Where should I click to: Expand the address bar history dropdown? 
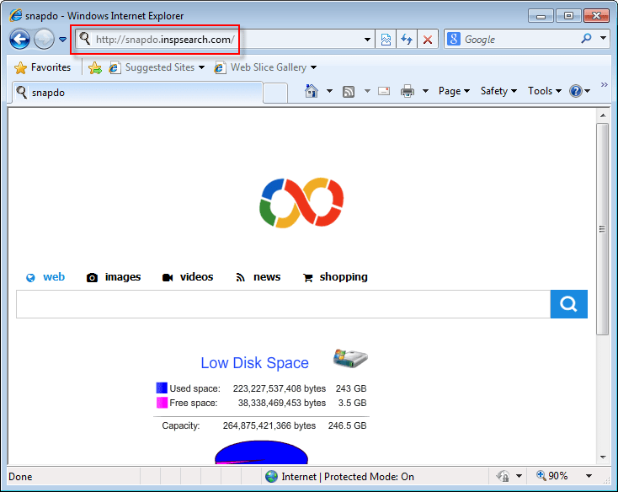(x=367, y=40)
